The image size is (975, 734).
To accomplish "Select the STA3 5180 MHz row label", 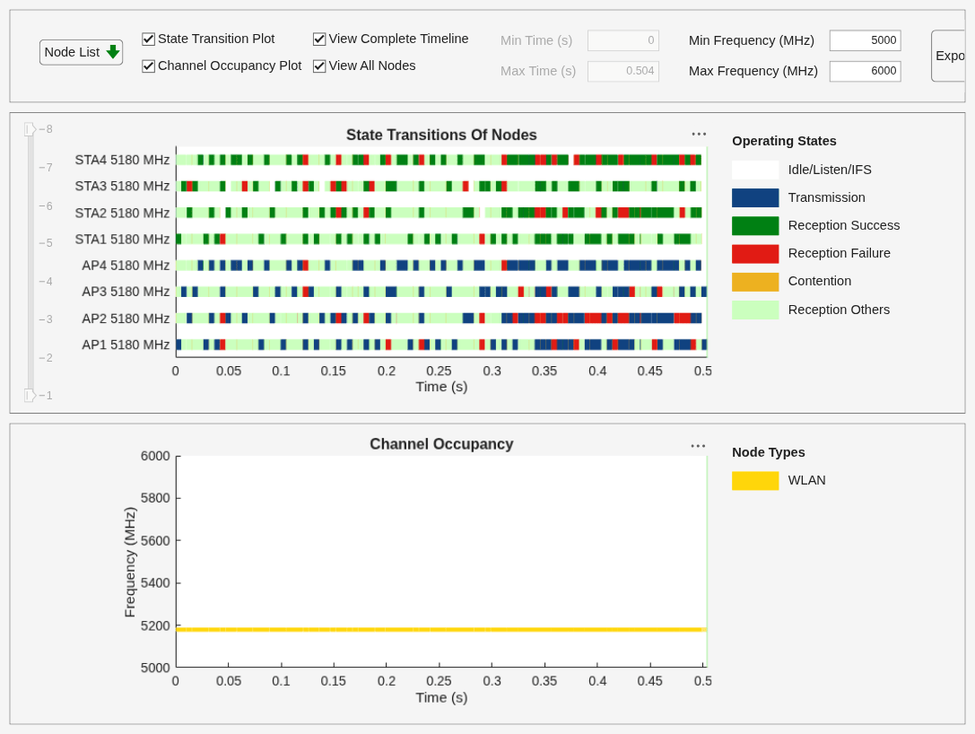I will pyautogui.click(x=122, y=186).
